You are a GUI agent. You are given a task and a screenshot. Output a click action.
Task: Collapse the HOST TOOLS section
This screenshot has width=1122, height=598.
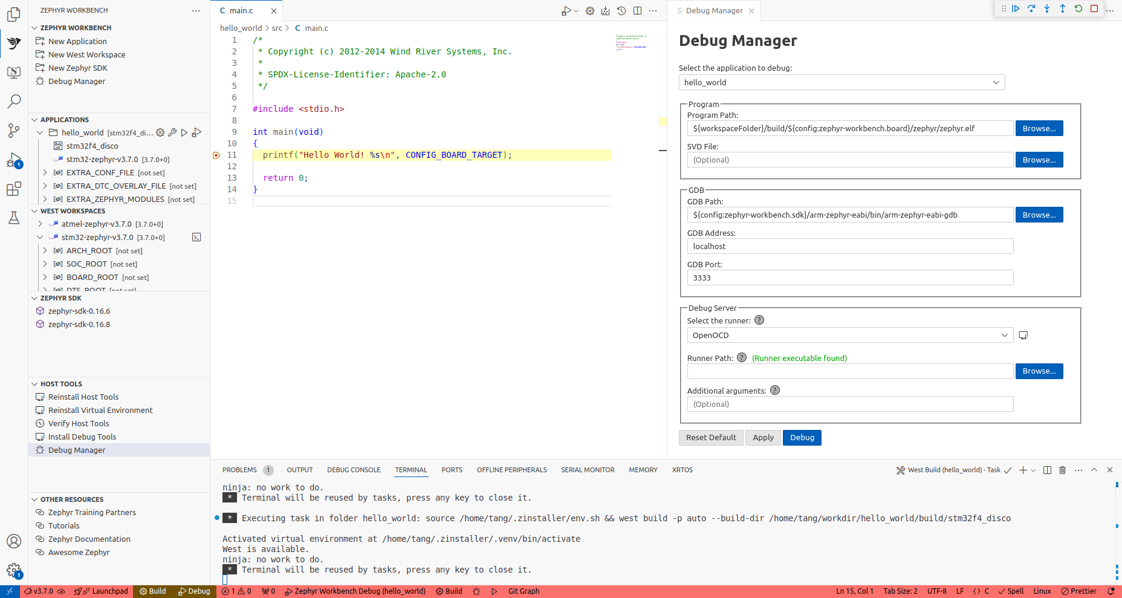tap(35, 384)
